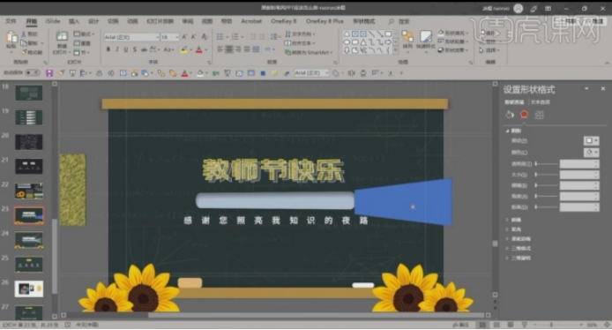612x330 pixels.
Task: Open the Shape Outline dropdown
Action: click(x=452, y=41)
